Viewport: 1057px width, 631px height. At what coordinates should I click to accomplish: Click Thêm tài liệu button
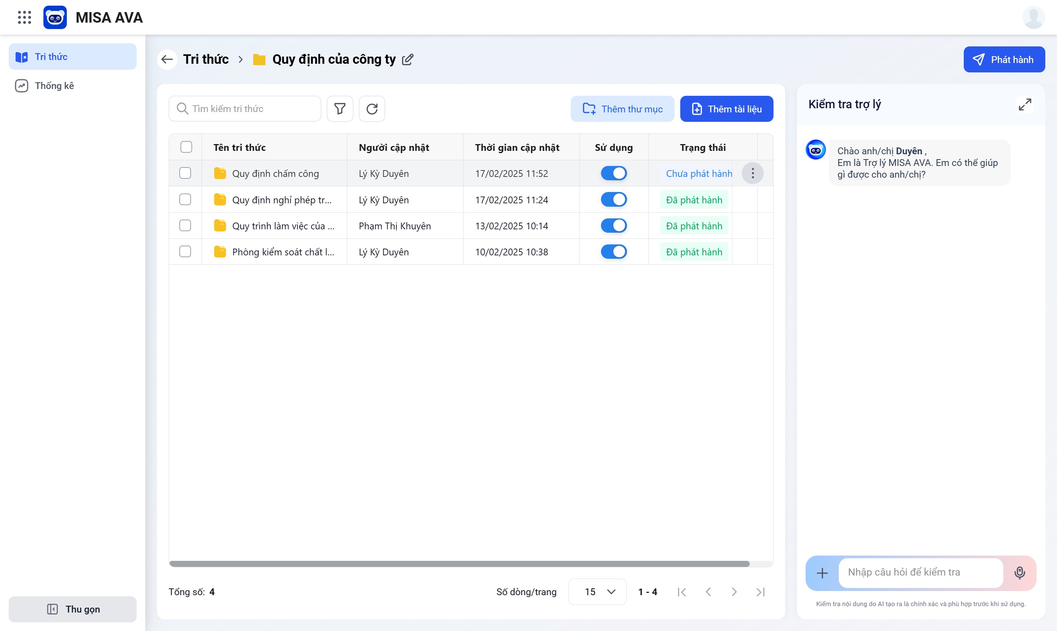click(726, 109)
